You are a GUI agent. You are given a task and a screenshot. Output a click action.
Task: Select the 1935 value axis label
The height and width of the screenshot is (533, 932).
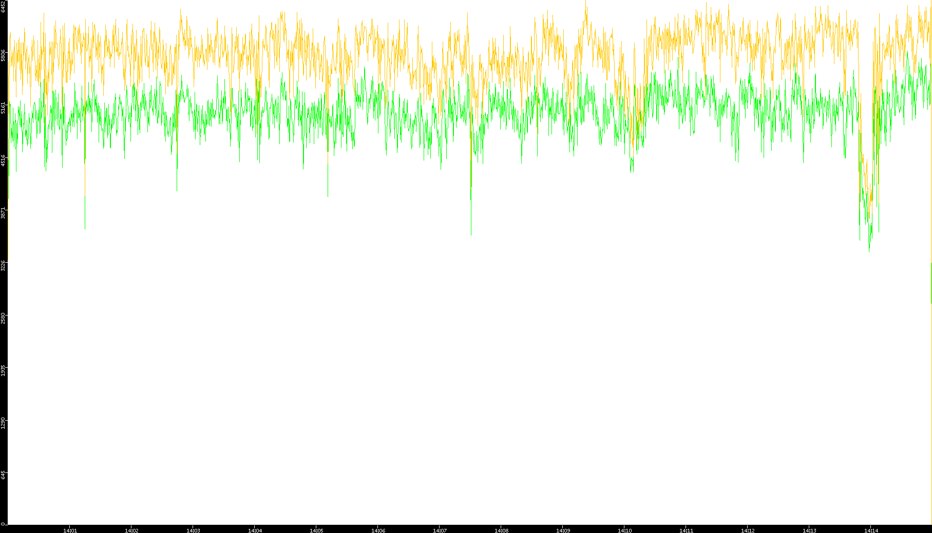point(3,371)
